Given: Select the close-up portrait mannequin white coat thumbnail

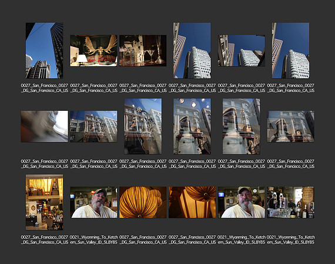Looking at the screenshot, I should [x=242, y=126].
